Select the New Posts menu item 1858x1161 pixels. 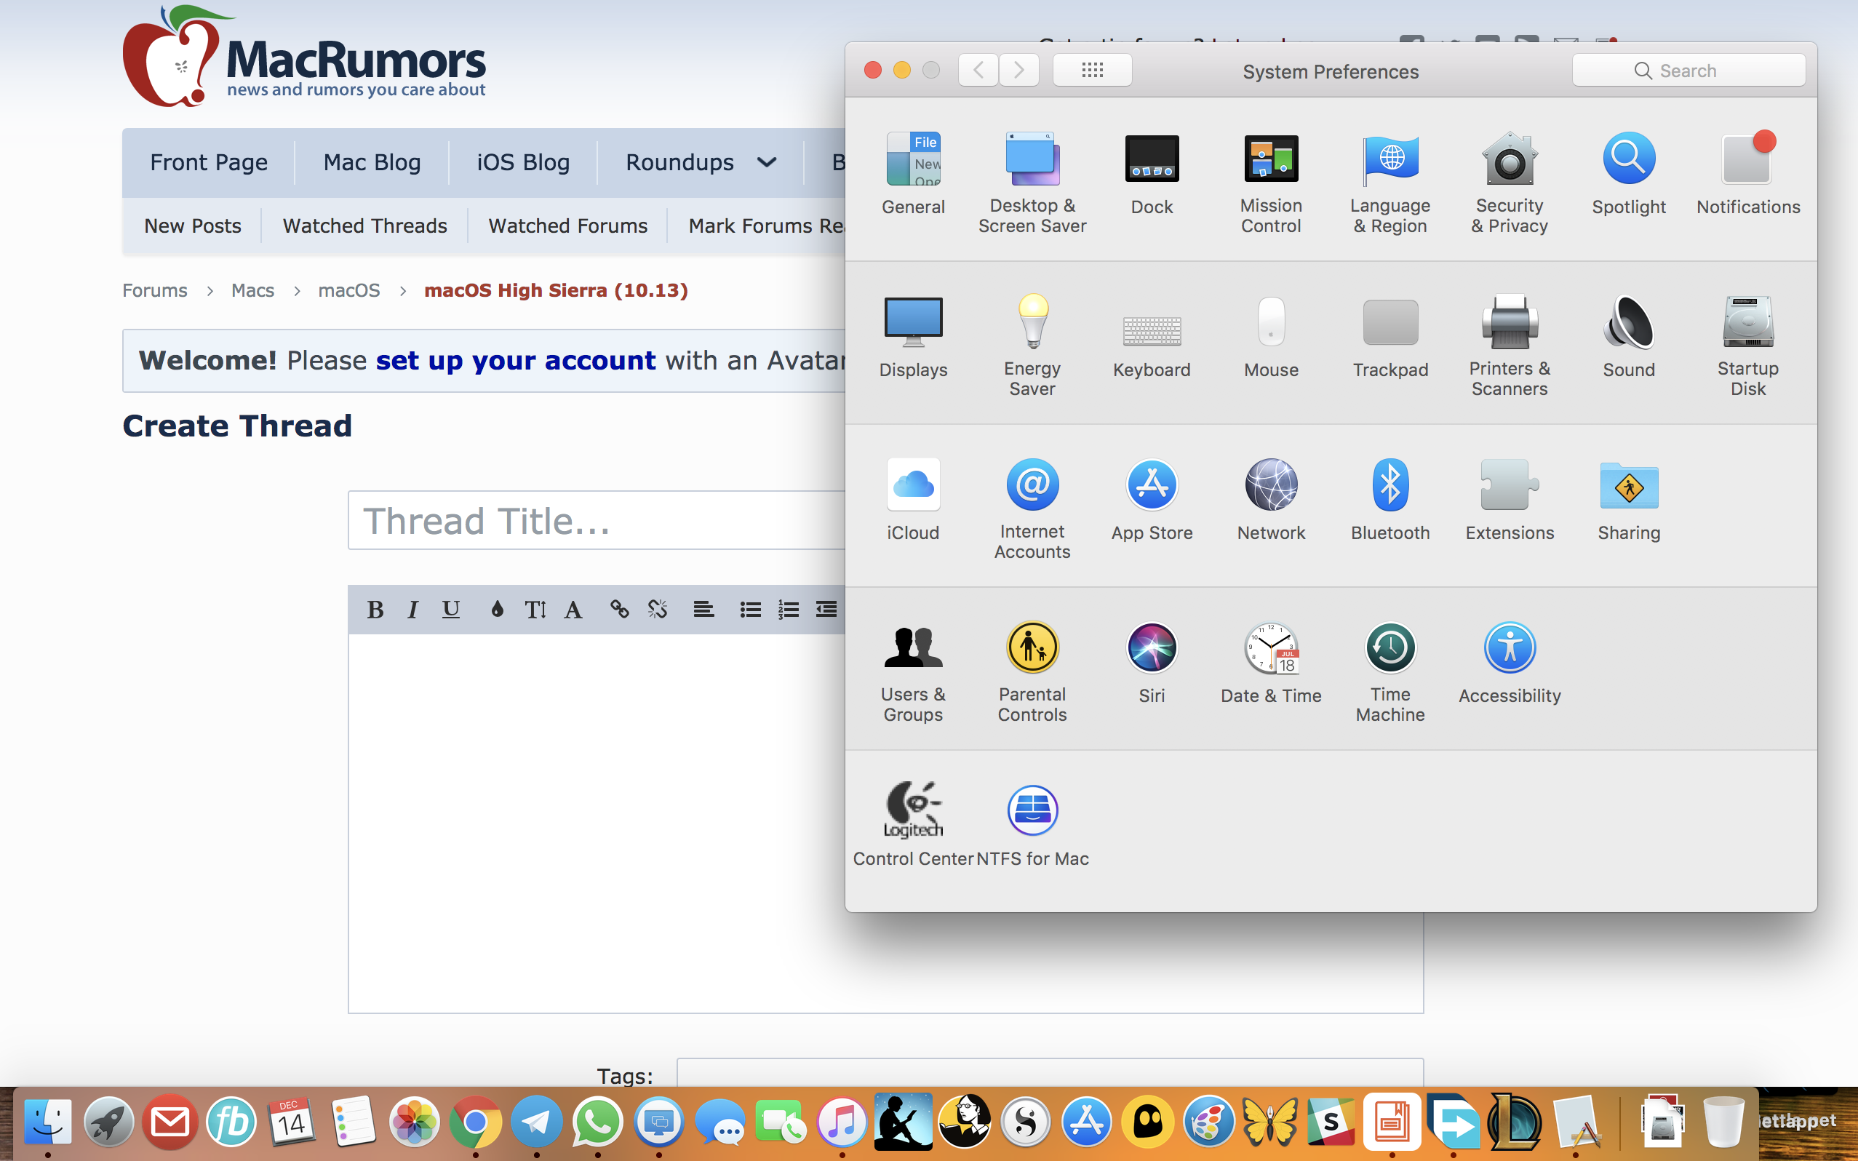point(193,226)
